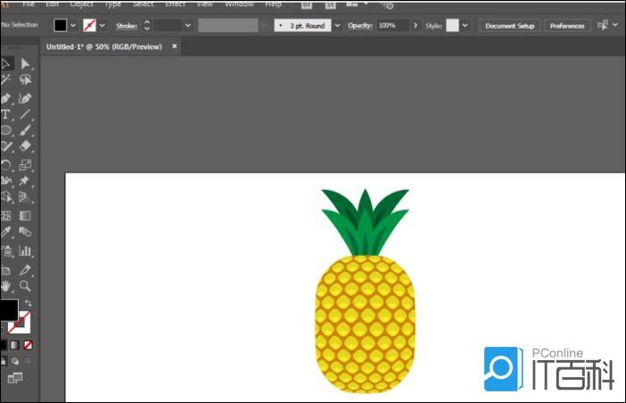The height and width of the screenshot is (403, 626).
Task: Select the Slice tool
Action: (25, 270)
